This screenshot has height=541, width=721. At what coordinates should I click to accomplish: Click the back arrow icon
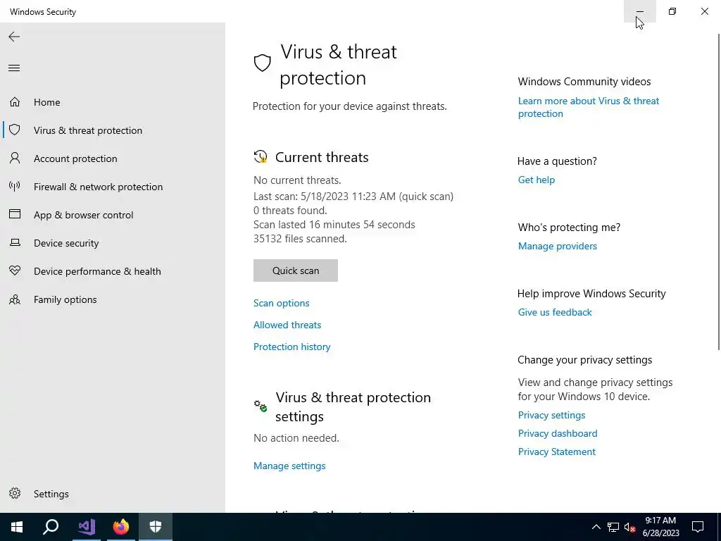click(14, 37)
